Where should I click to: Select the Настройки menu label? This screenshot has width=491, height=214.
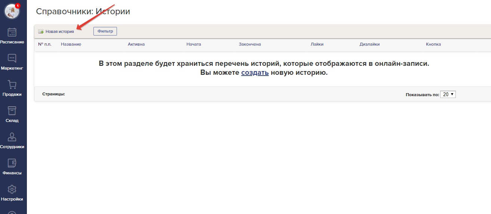[12, 199]
